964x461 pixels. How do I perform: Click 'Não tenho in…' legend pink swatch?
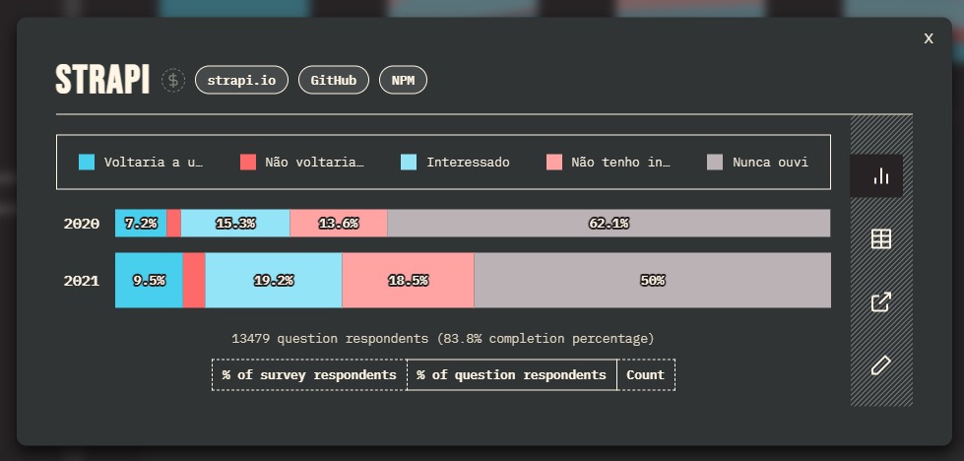tap(554, 163)
